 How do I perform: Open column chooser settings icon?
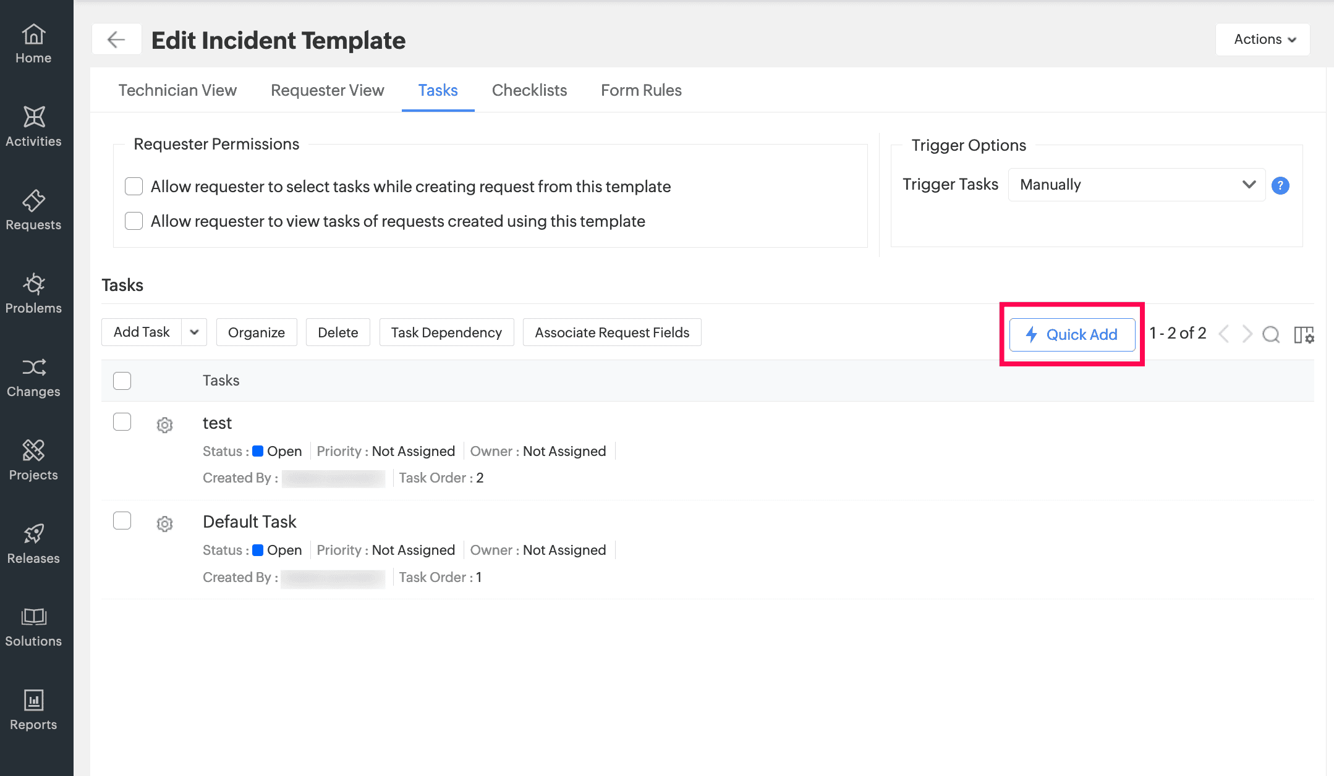pos(1304,334)
